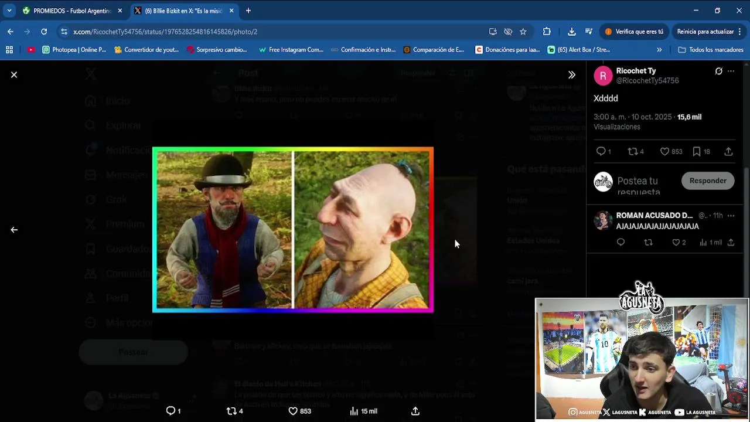The height and width of the screenshot is (422, 750).
Task: Click the x.com address bar URL
Action: pos(165,32)
